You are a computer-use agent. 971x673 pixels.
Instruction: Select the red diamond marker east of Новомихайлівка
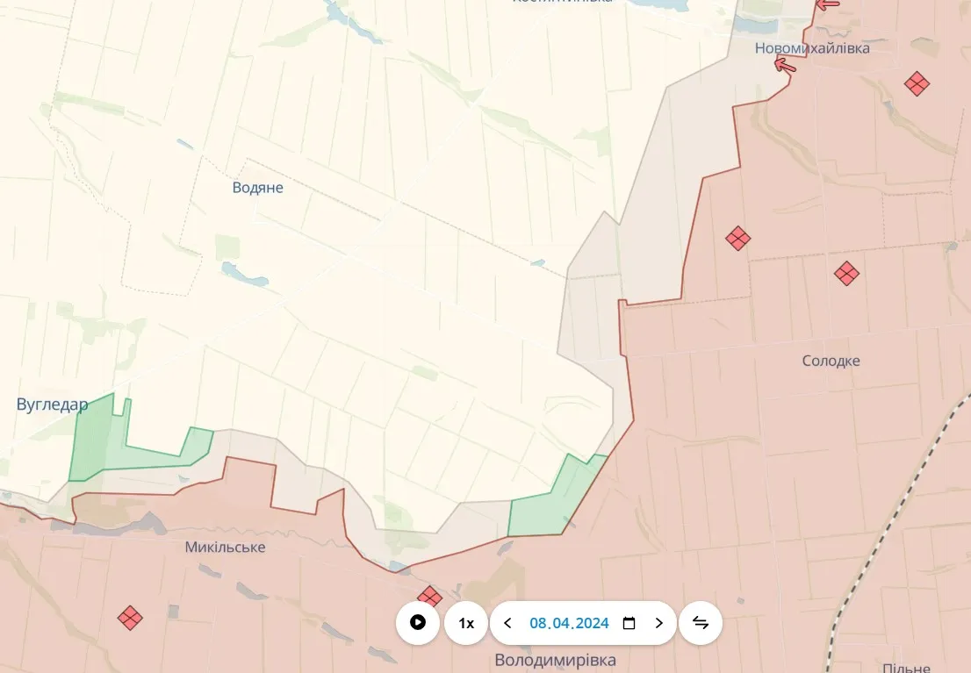coord(917,84)
